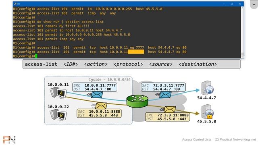Click 'Access Control Lists' footer text
The image size is (258, 145).
pos(197,140)
